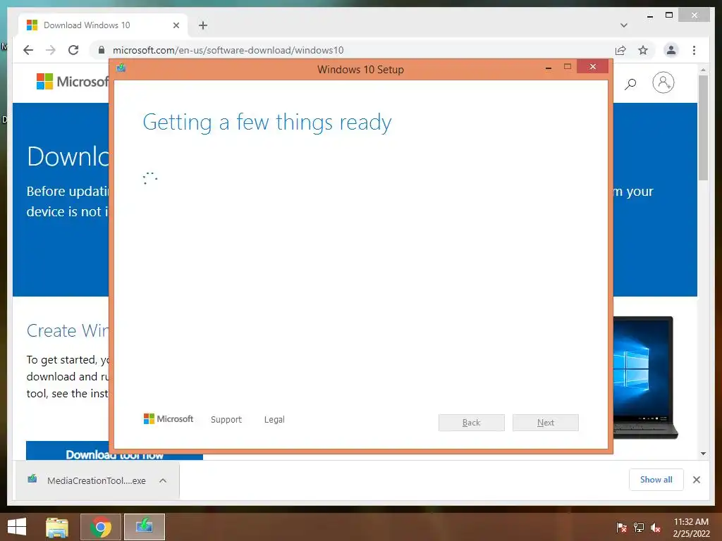Screen dimensions: 722x541
Task: Click Windows 10 Setup title bar icon
Action: tap(121, 68)
